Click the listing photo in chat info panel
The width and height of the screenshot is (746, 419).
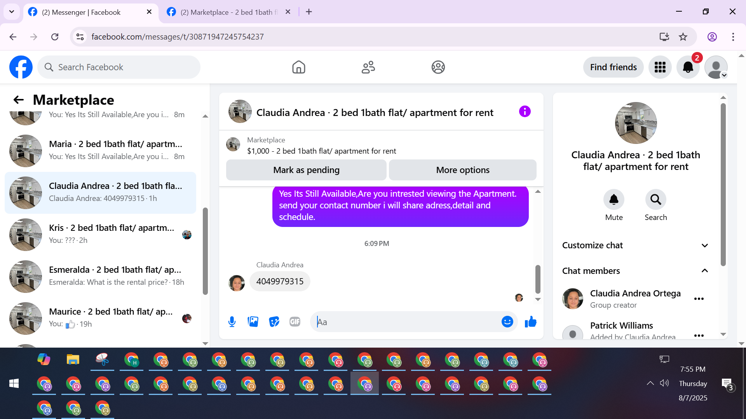(x=636, y=123)
